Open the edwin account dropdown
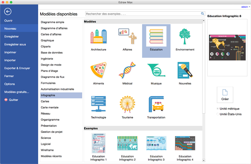251x164 pixels. click(x=246, y=7)
